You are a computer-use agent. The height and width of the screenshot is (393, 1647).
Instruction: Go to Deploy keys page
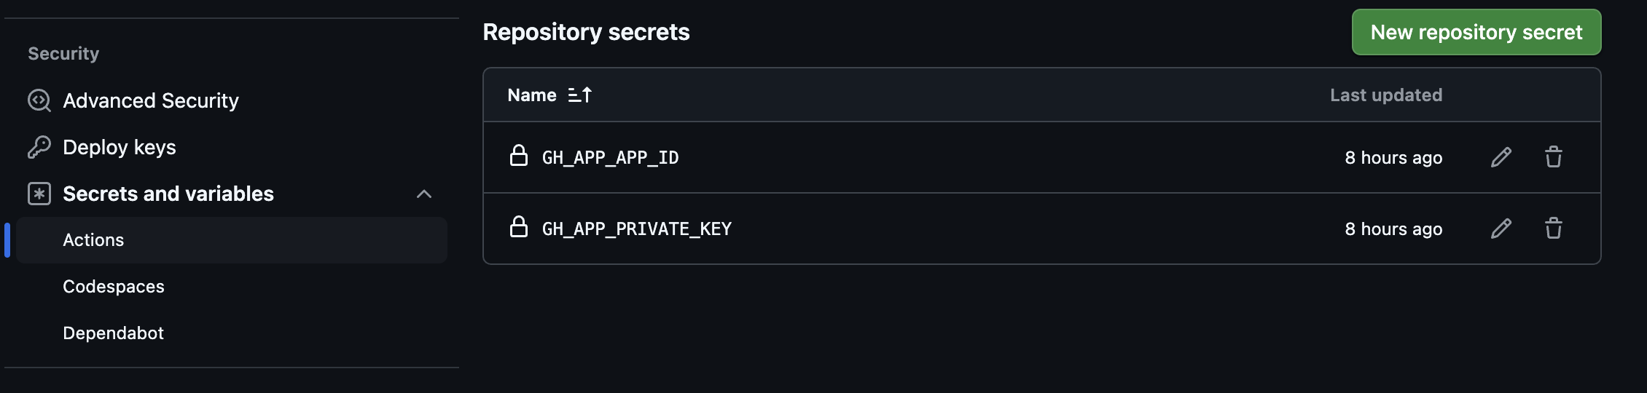[120, 147]
